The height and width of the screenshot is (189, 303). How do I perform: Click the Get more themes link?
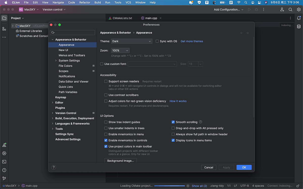(x=192, y=41)
